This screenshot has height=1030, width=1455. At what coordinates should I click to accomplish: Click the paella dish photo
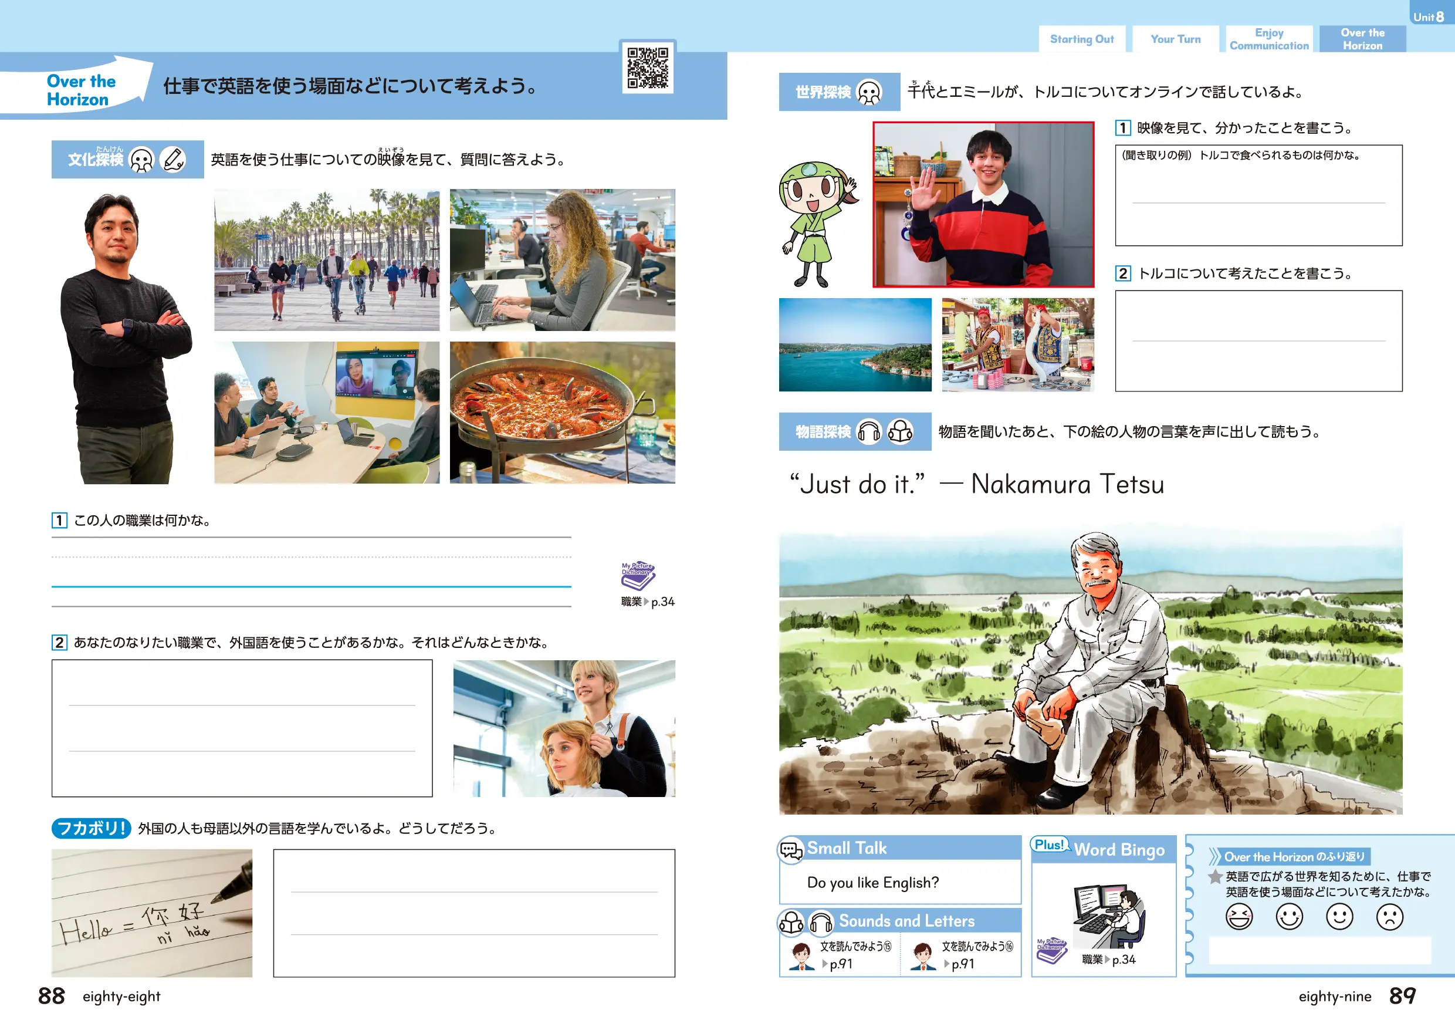point(563,412)
